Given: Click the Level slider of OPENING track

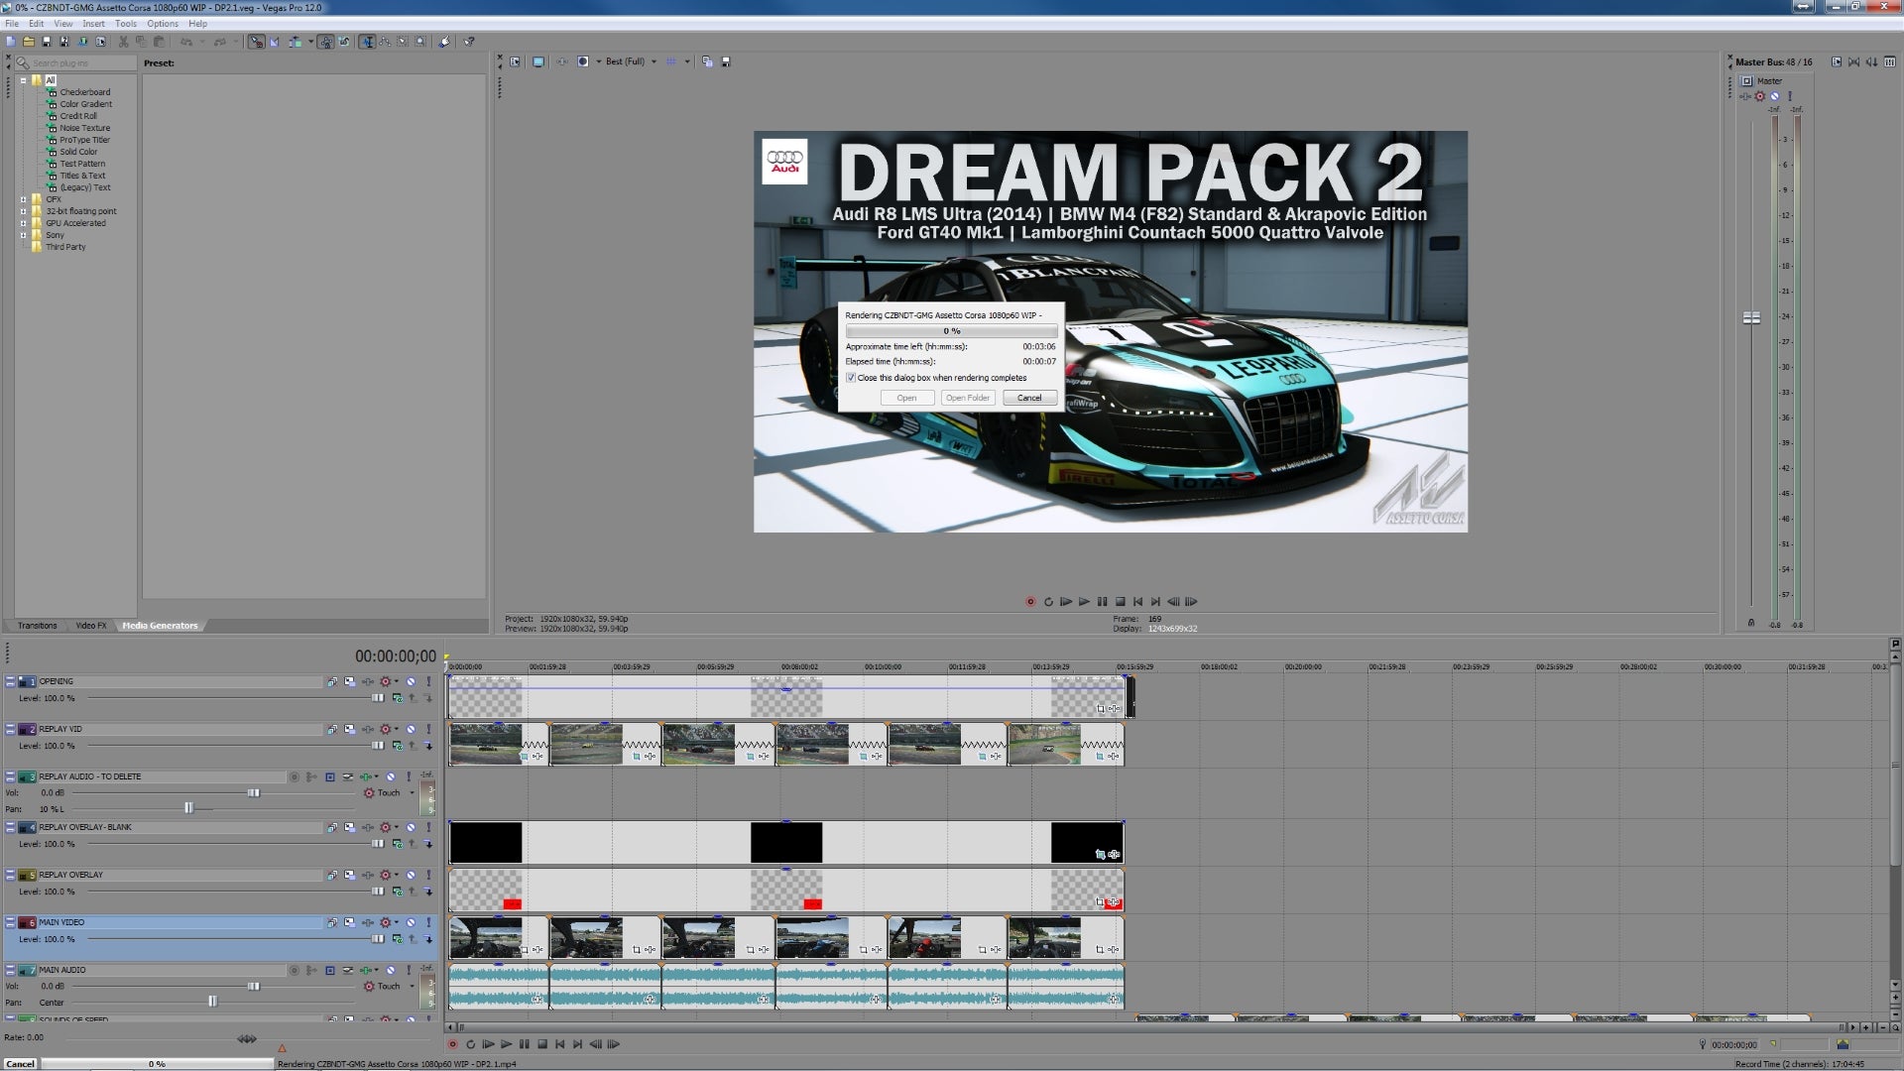Looking at the screenshot, I should [377, 698].
